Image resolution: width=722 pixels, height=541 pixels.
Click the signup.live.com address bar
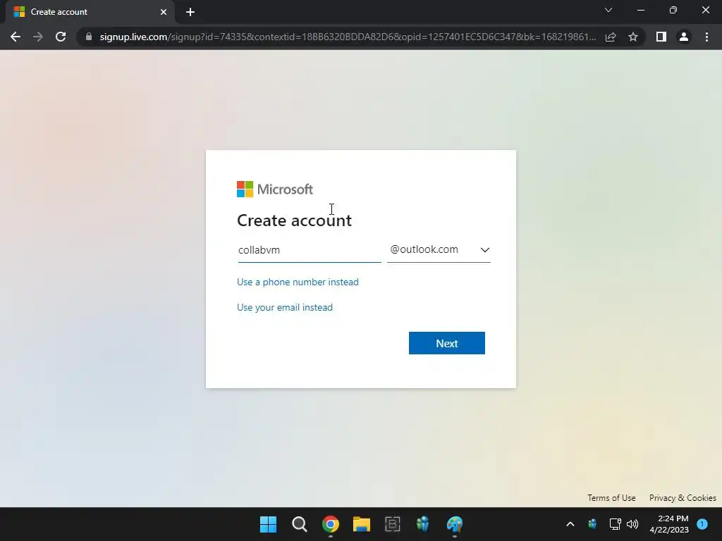pyautogui.click(x=348, y=37)
